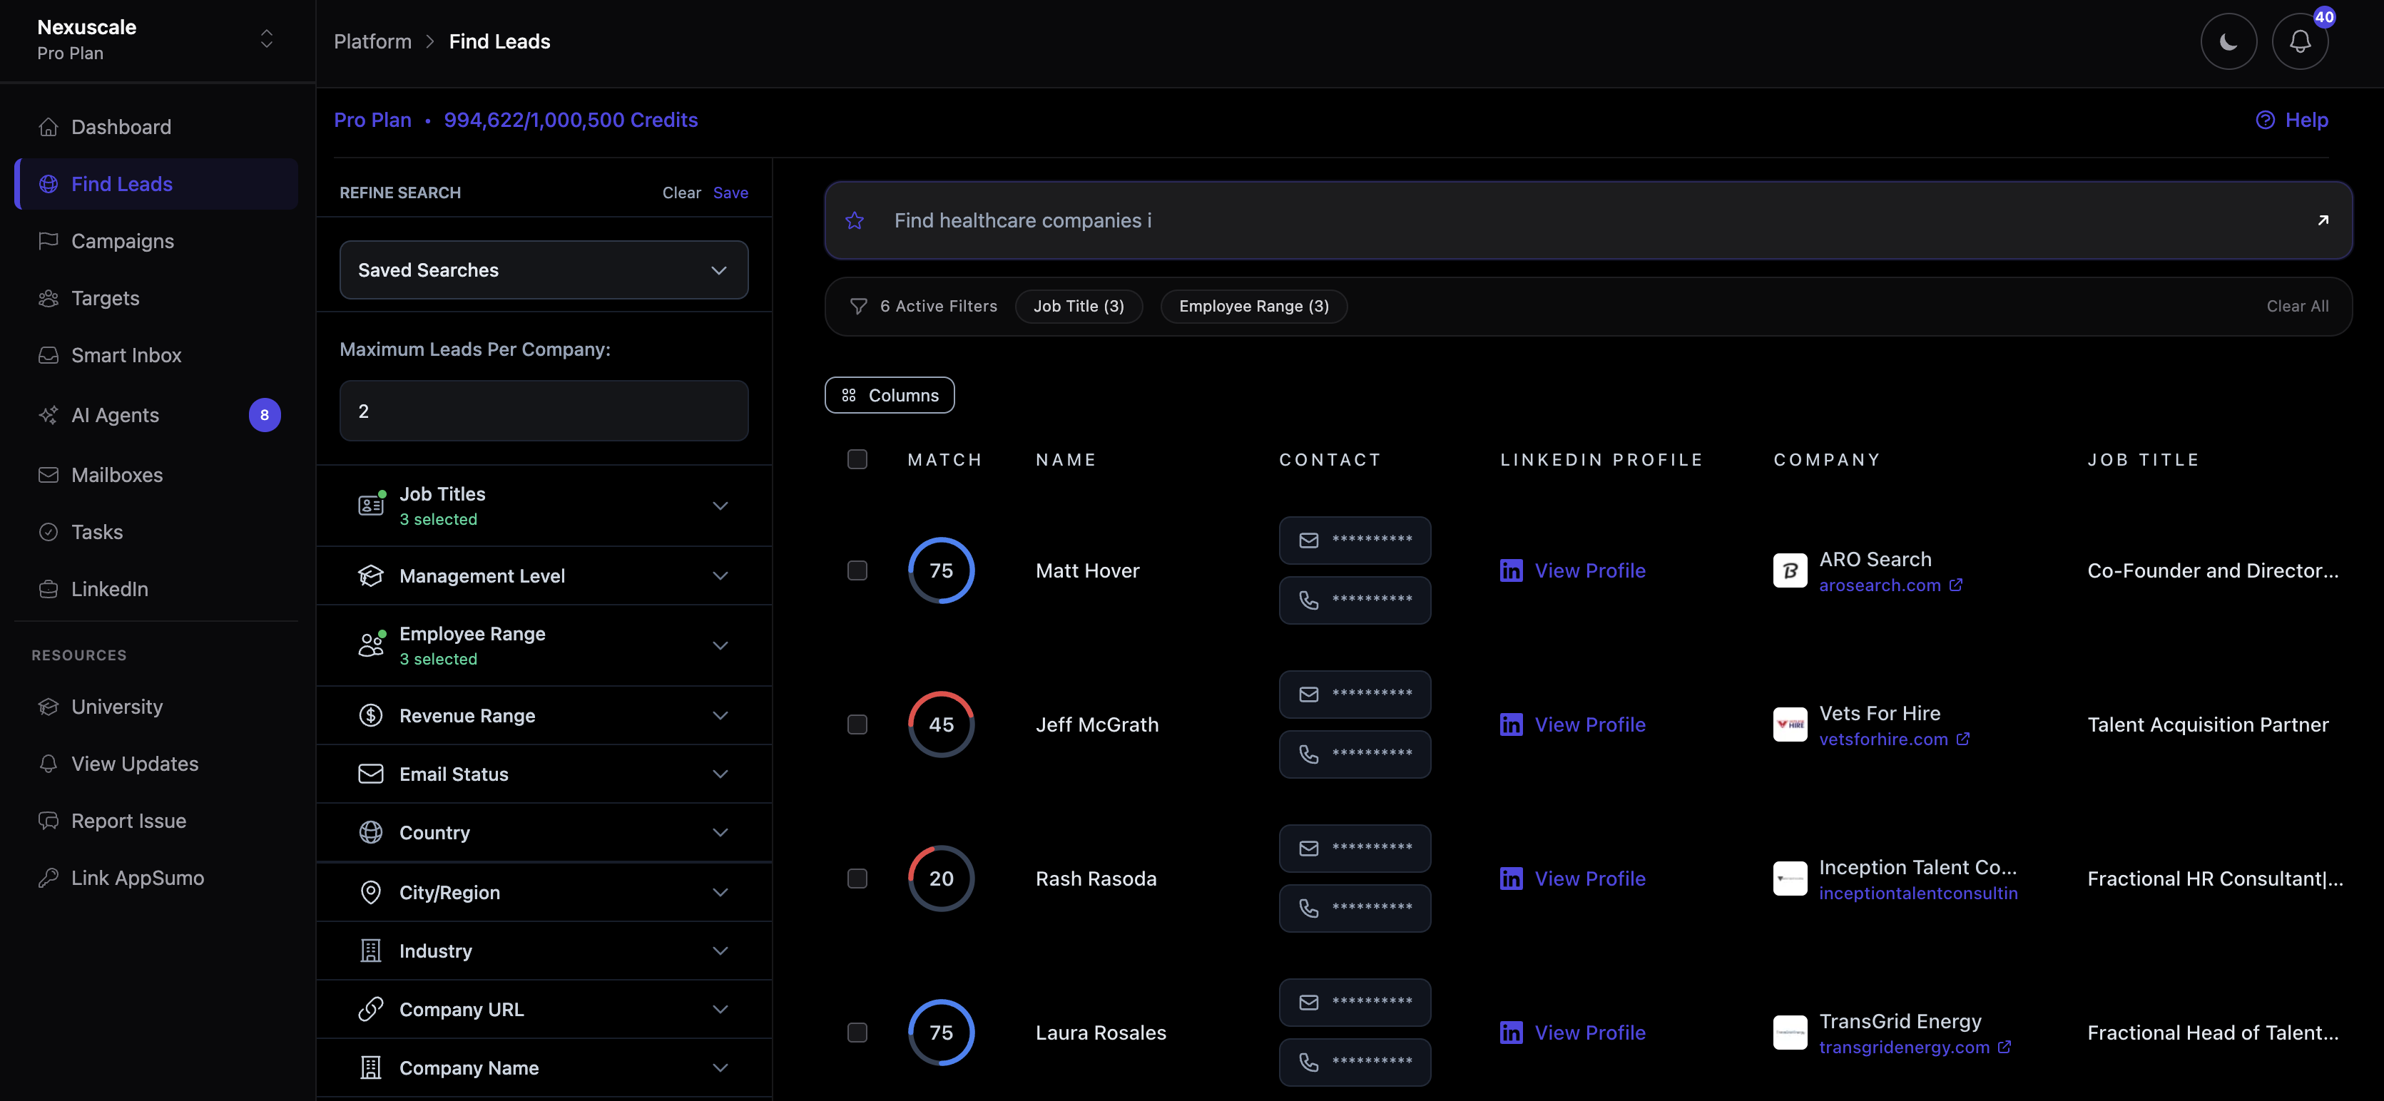Open the Saved Searches dropdown

pyautogui.click(x=544, y=270)
